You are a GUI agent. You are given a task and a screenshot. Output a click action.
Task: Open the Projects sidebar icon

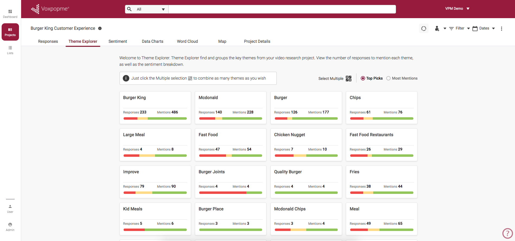(10, 32)
